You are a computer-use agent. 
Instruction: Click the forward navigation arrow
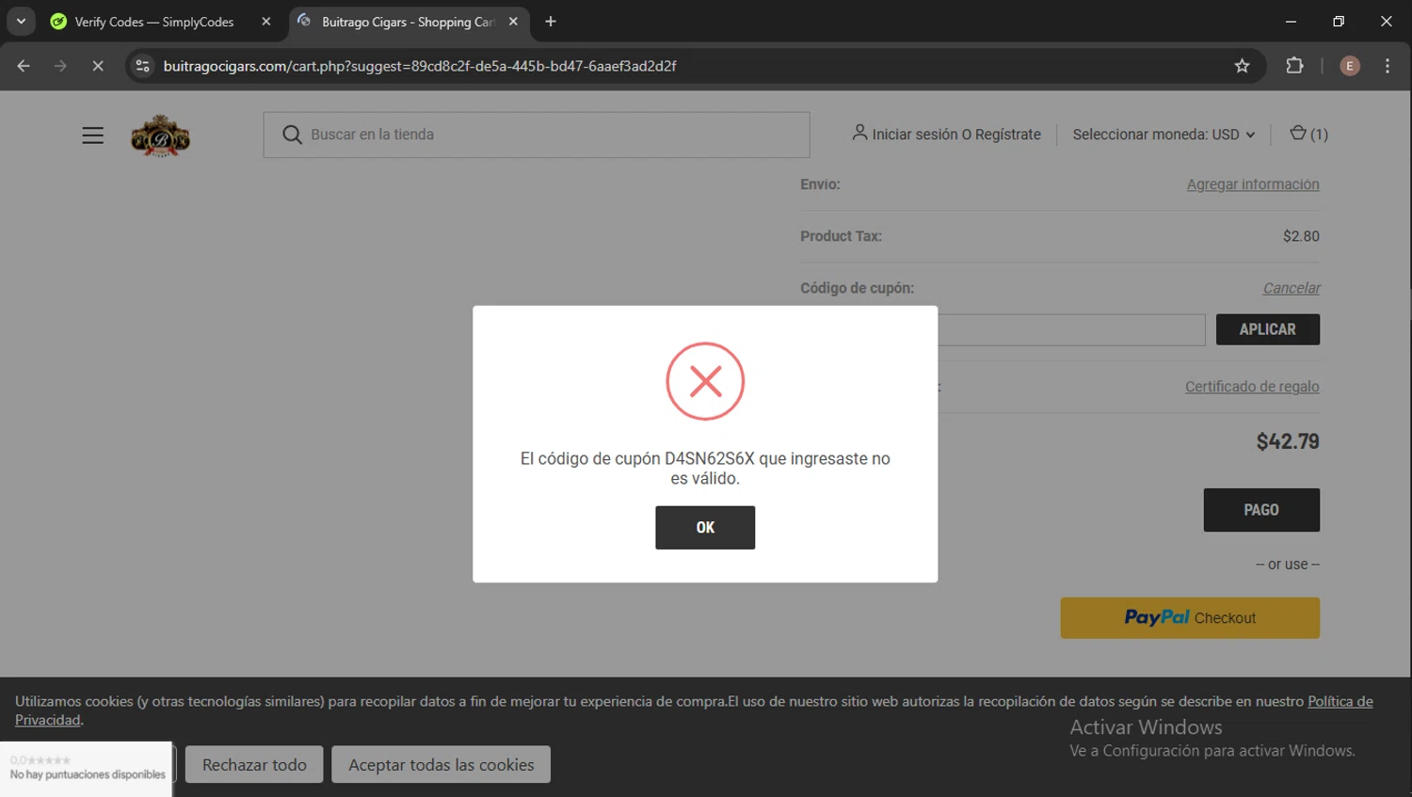(60, 66)
